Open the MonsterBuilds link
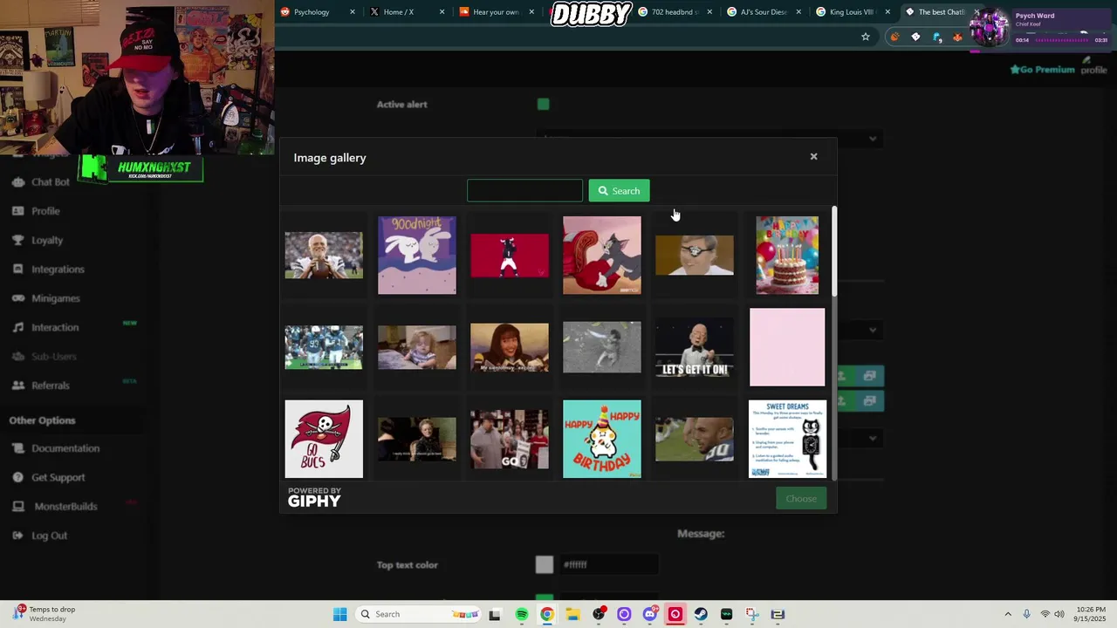Image resolution: width=1117 pixels, height=628 pixels. [x=65, y=507]
